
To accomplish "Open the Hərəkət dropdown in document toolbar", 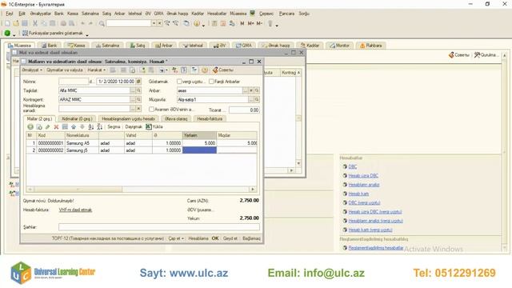I will 96,70.
